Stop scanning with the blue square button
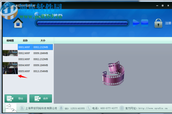172x114 pixels. 144,23
